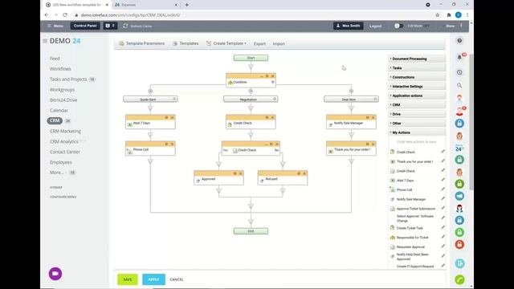The image size is (514, 289).
Task: Expand the Interactive Settings section
Action: point(417,86)
